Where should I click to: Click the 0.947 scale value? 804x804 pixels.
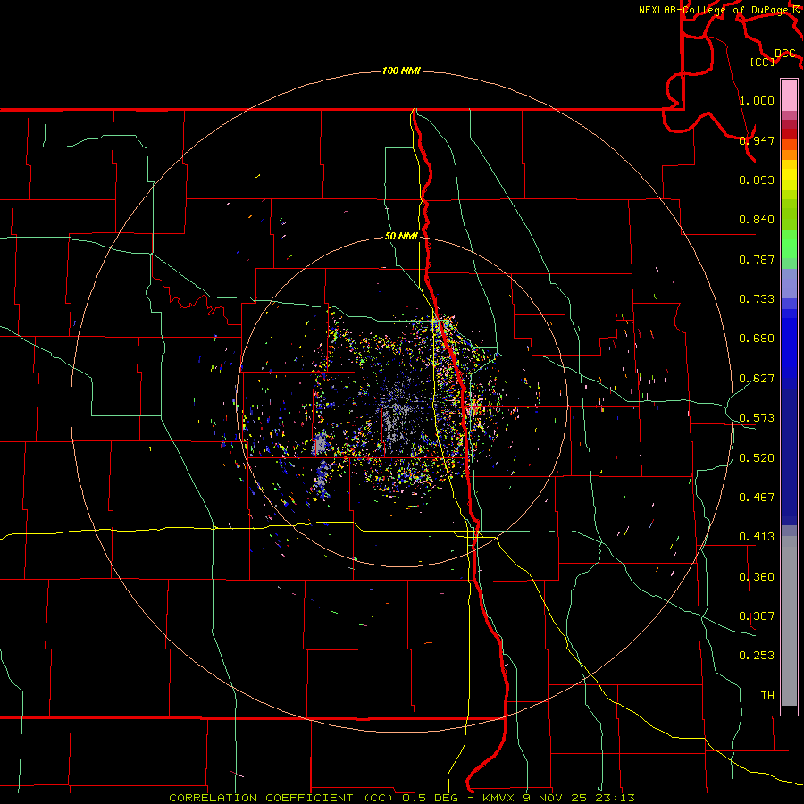757,140
